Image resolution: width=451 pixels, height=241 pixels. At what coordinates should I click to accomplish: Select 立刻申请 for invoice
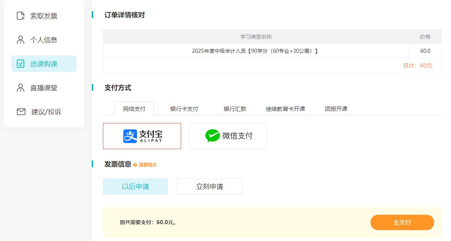pos(209,186)
